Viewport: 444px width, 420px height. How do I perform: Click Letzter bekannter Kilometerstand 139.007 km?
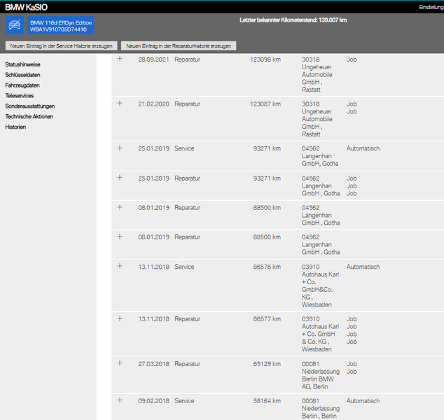pyautogui.click(x=293, y=20)
